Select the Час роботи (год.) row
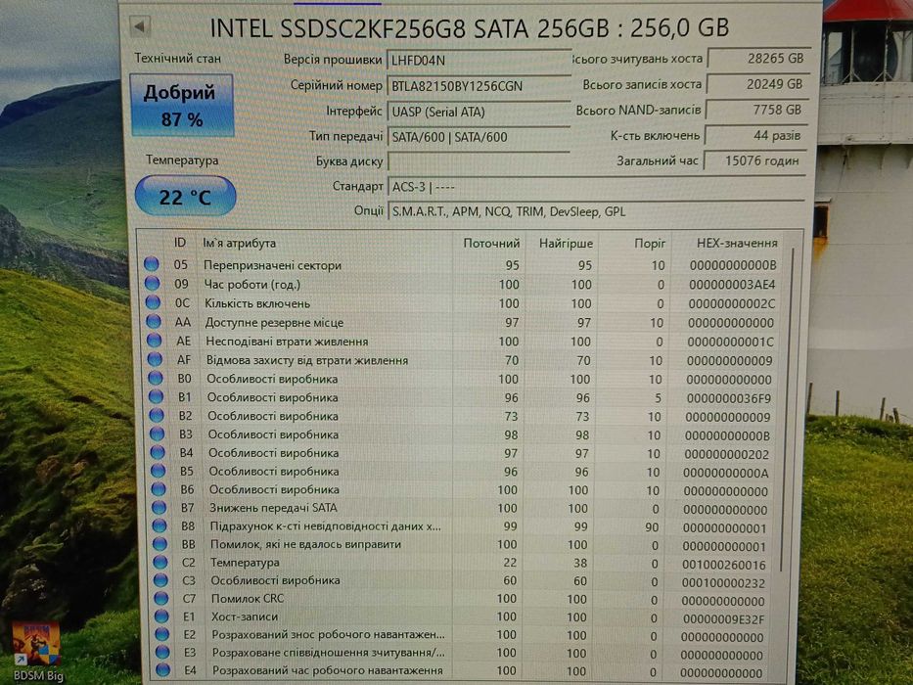This screenshot has height=685, width=913. [460, 284]
